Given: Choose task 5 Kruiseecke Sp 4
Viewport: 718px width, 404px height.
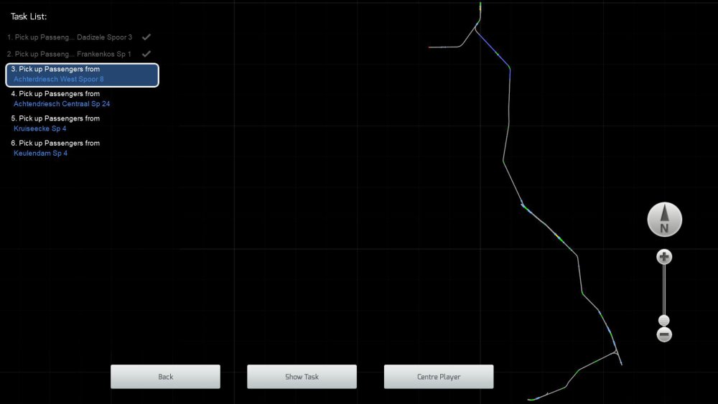Looking at the screenshot, I should pos(55,123).
